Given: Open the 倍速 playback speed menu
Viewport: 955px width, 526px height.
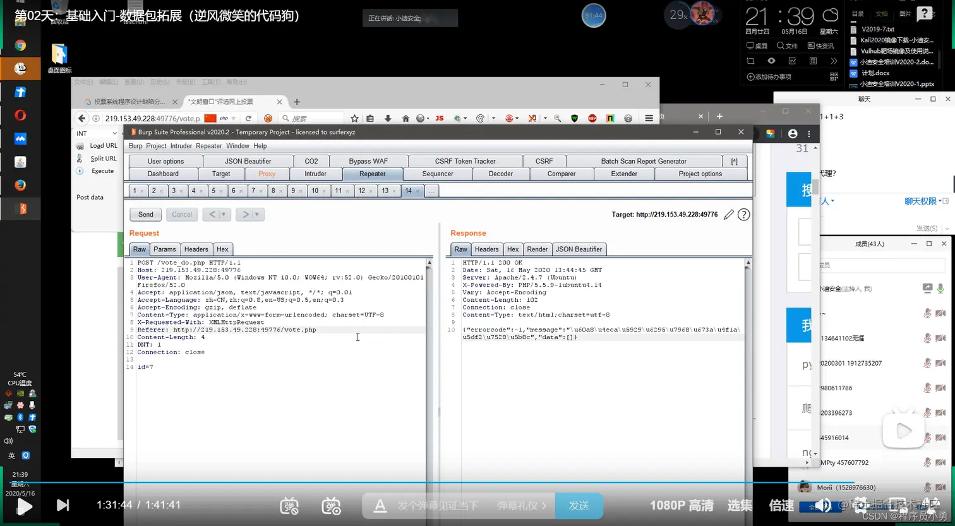Looking at the screenshot, I should click(781, 506).
